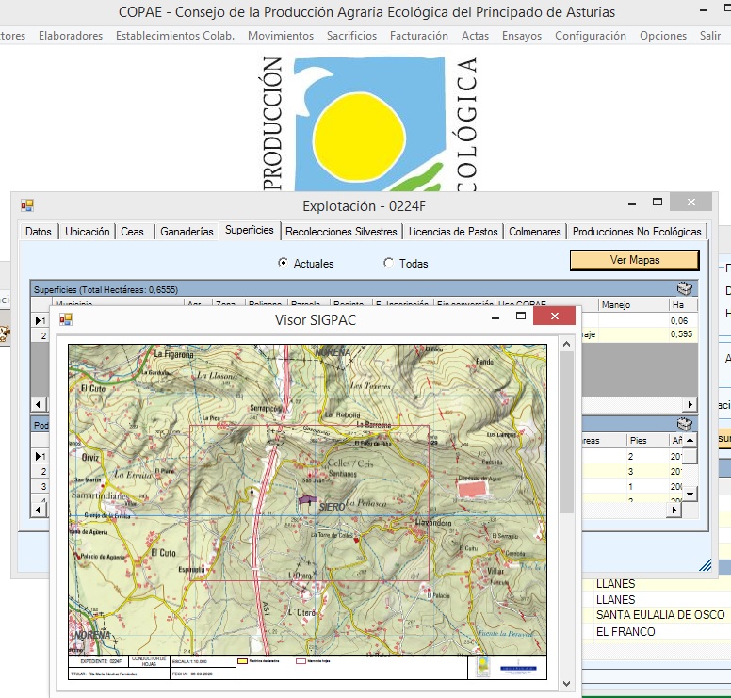Select the Todas radio button
The width and height of the screenshot is (731, 698).
coord(389,264)
